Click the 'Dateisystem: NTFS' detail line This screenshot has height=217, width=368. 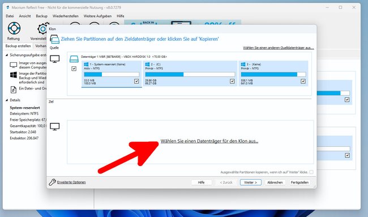pyautogui.click(x=24, y=114)
